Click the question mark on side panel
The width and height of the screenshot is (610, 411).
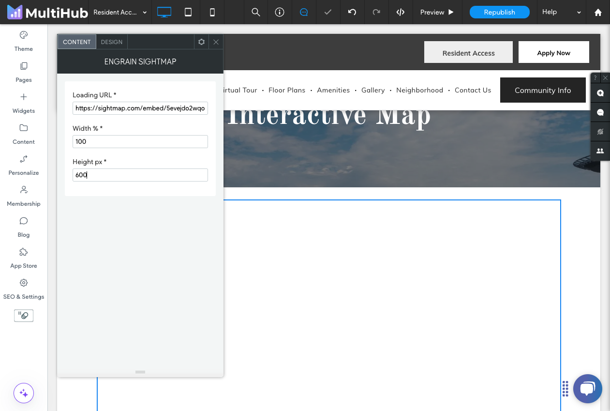[595, 77]
